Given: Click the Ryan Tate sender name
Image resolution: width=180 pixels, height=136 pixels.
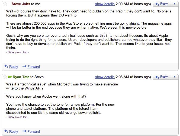Looking at the screenshot, I should coord(21,77).
